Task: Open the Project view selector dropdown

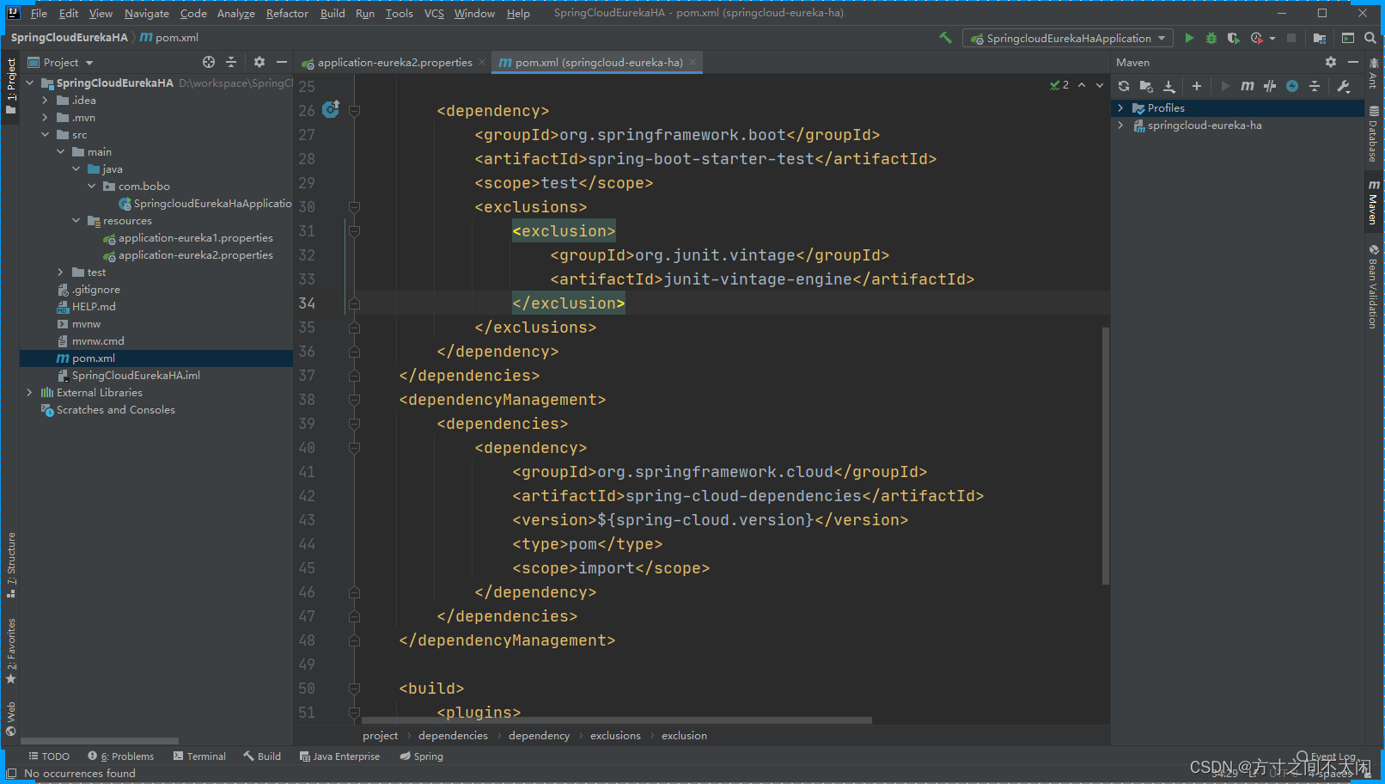Action: (x=60, y=62)
